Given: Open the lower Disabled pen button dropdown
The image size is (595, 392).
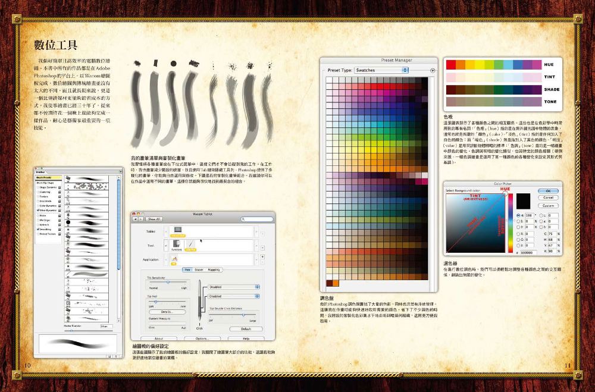Looking at the screenshot, I should coord(234,296).
